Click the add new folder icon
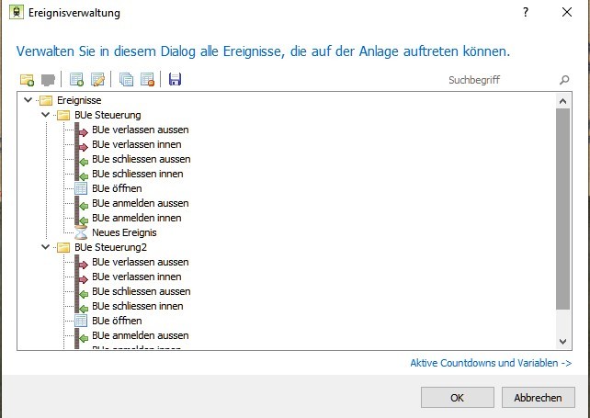Screen dimensions: 590x418 point(27,80)
